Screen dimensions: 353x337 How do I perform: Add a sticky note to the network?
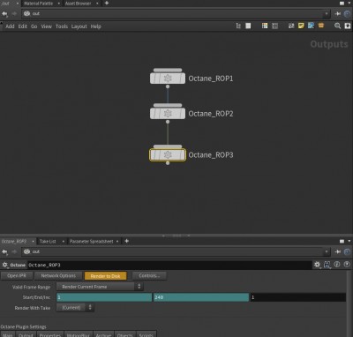coord(301,26)
